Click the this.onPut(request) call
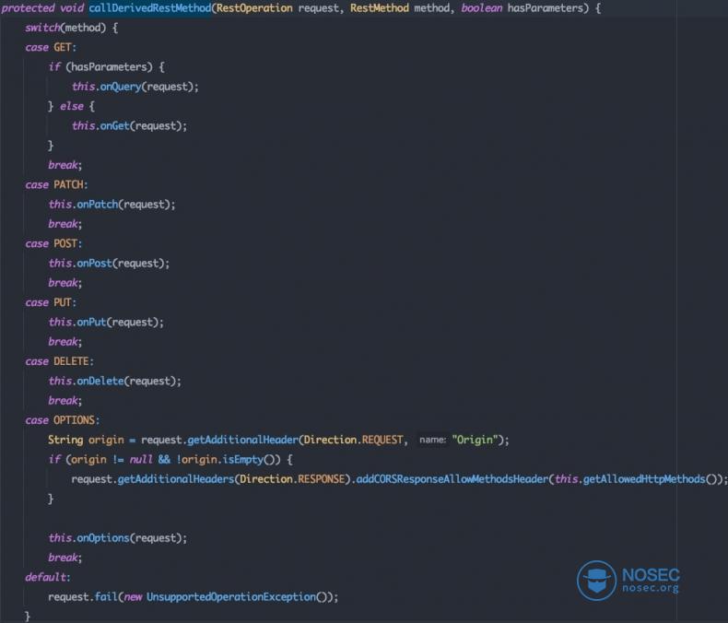The image size is (728, 623). click(x=106, y=323)
